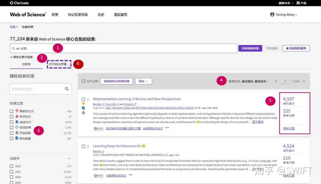
Task: Click the 复制检索式链接 copy icon
Action: point(11,57)
